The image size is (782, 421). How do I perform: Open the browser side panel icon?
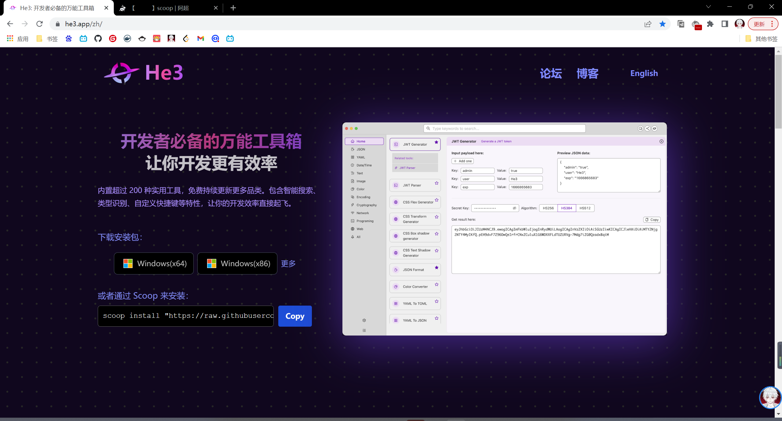(725, 24)
